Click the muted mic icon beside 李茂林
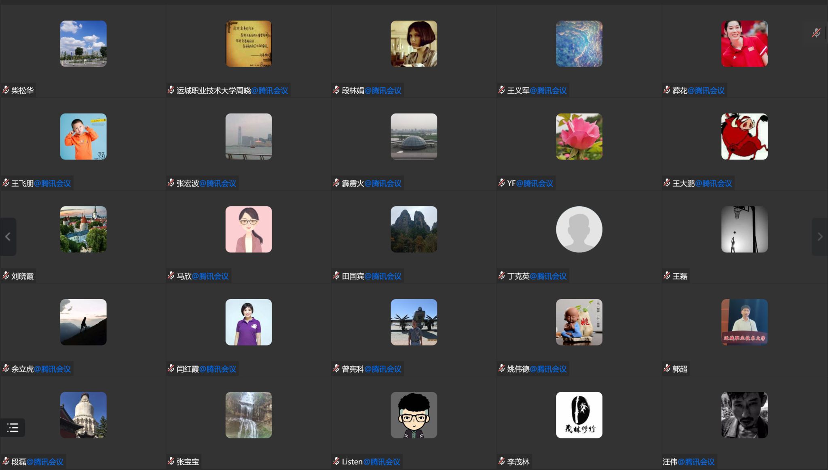828x470 pixels. [502, 461]
